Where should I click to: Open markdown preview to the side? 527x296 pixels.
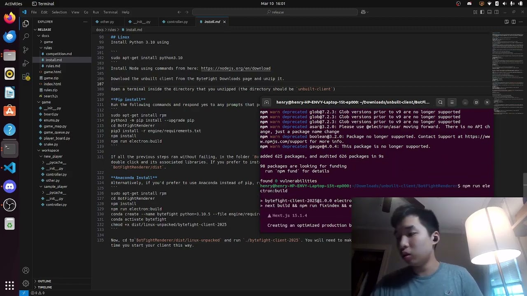point(507,22)
